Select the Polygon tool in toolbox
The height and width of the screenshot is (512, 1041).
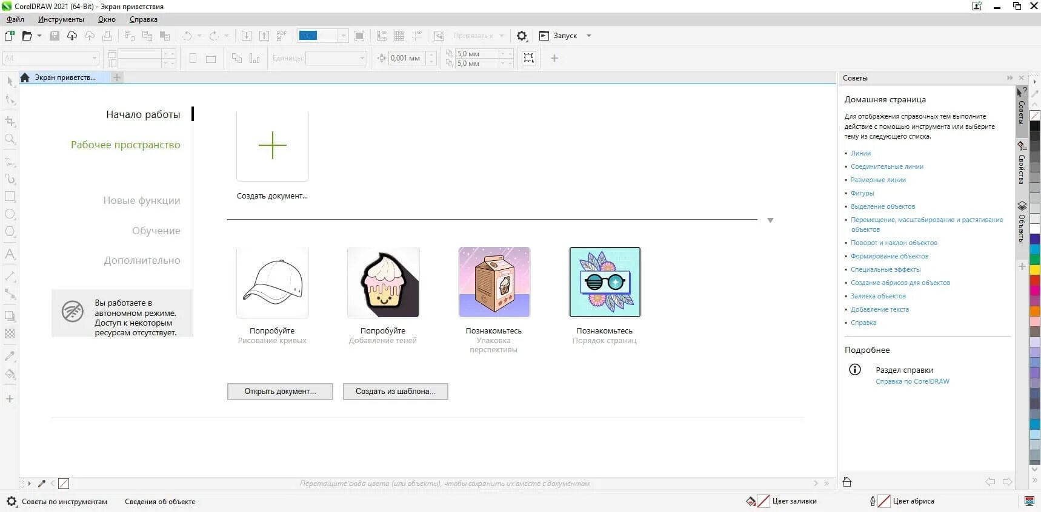pos(10,232)
